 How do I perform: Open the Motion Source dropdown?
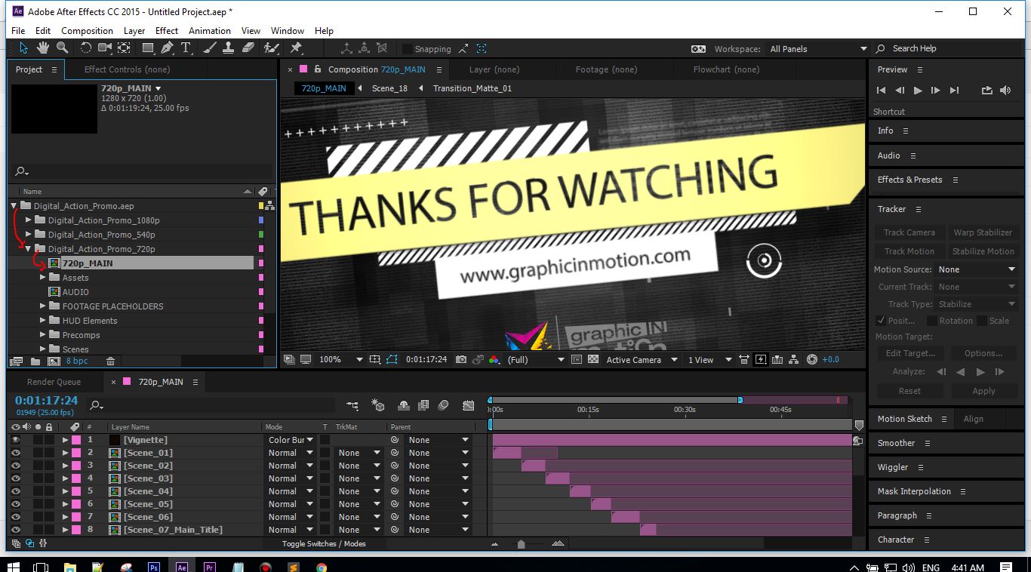[977, 269]
